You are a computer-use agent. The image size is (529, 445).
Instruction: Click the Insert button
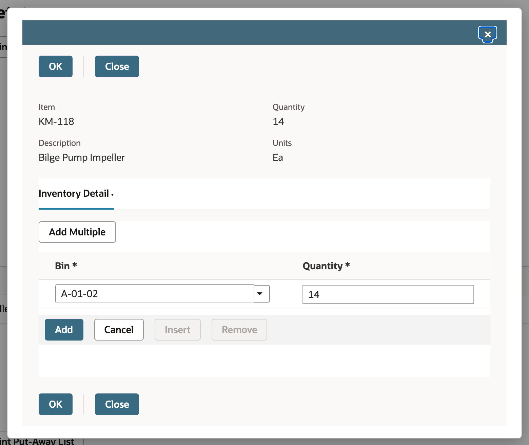[x=178, y=330]
